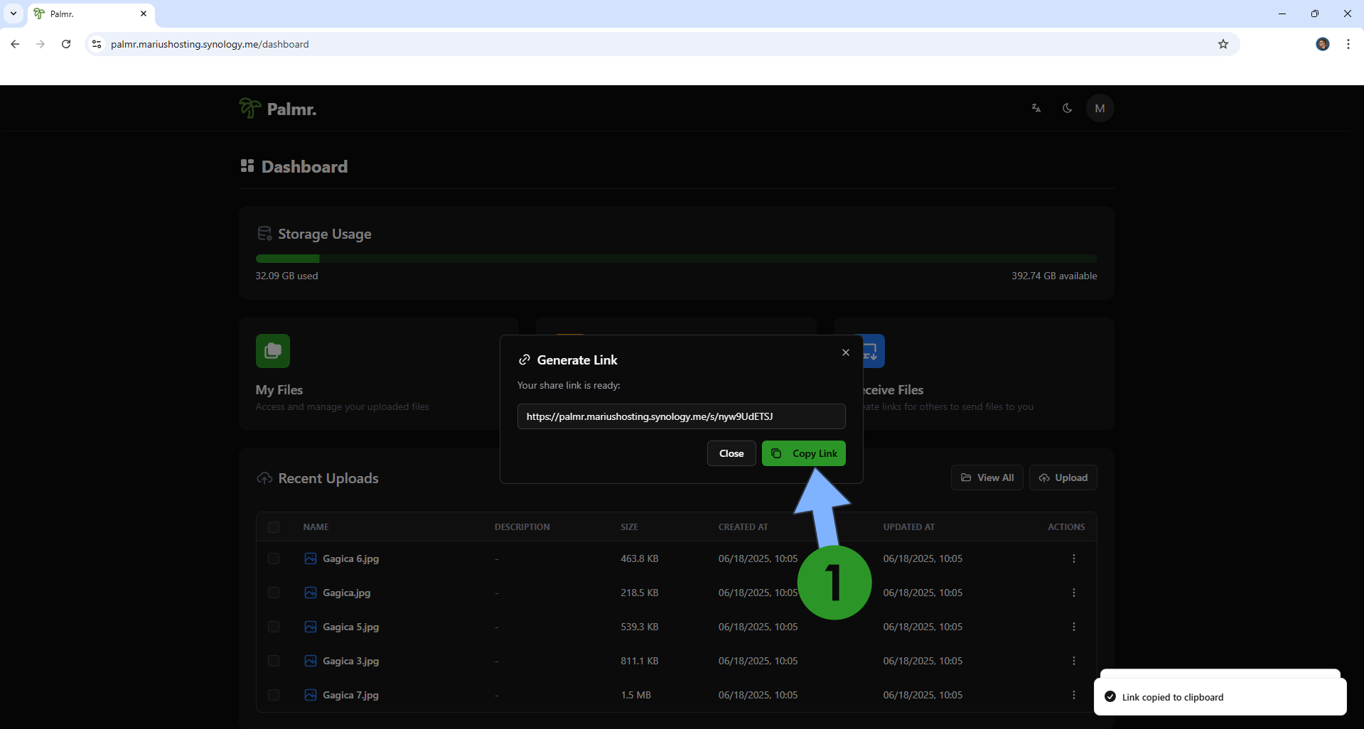Viewport: 1364px width, 729px height.
Task: Click the Upload button
Action: point(1063,477)
